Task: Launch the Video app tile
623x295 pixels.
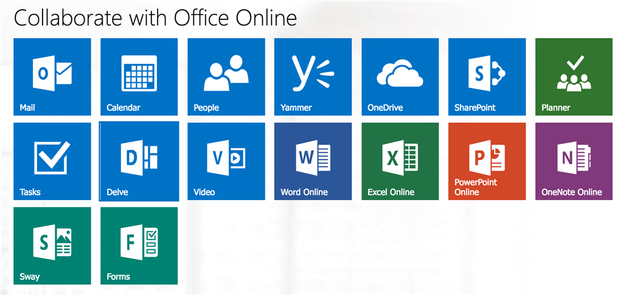Action: [226, 161]
